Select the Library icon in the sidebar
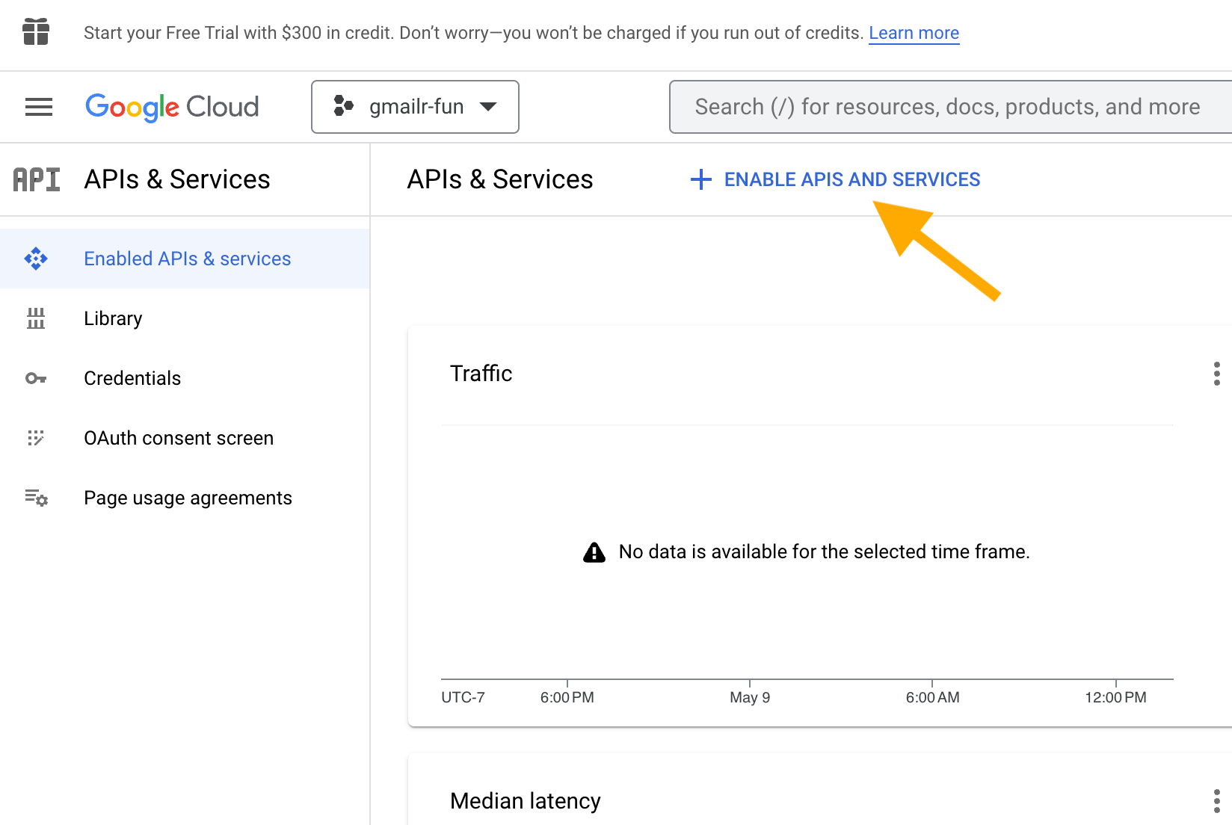 click(36, 318)
